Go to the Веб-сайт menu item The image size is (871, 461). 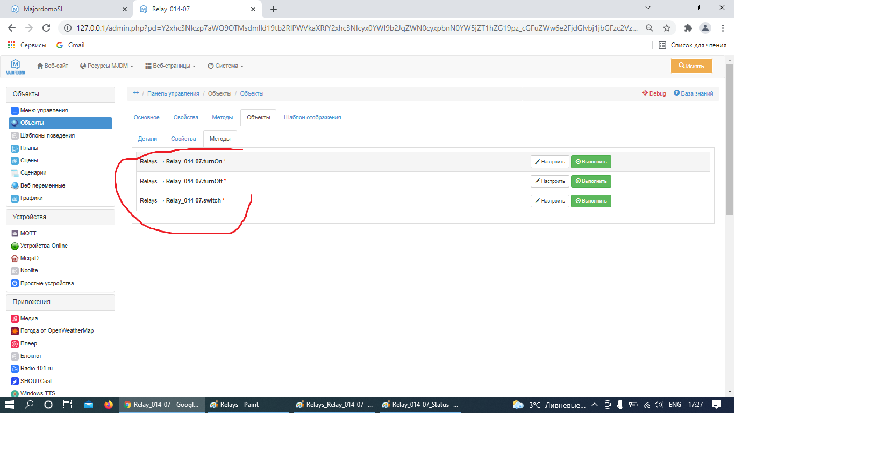point(53,66)
